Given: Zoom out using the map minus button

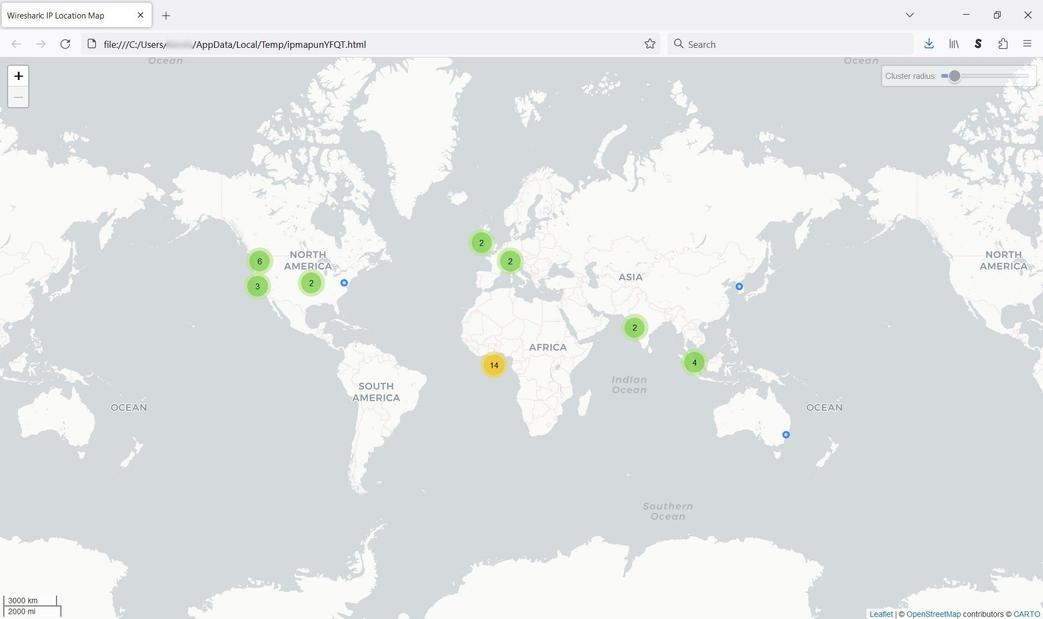Looking at the screenshot, I should pyautogui.click(x=18, y=97).
